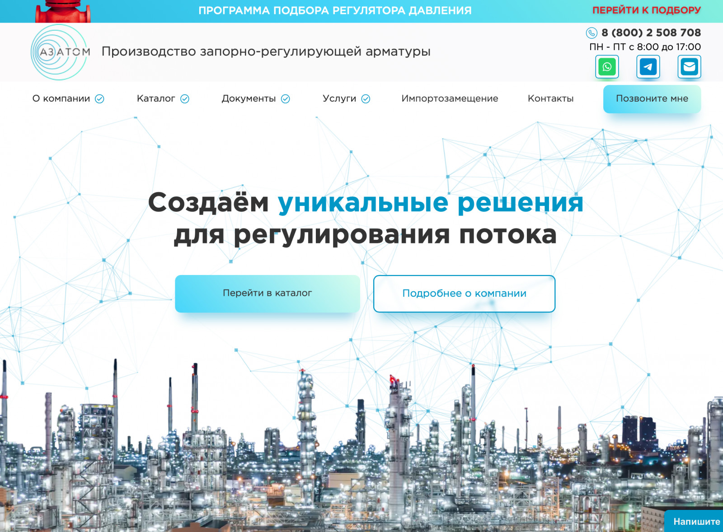Expand the Каталог dropdown arrow
Image resolution: width=723 pixels, height=532 pixels.
(x=185, y=99)
